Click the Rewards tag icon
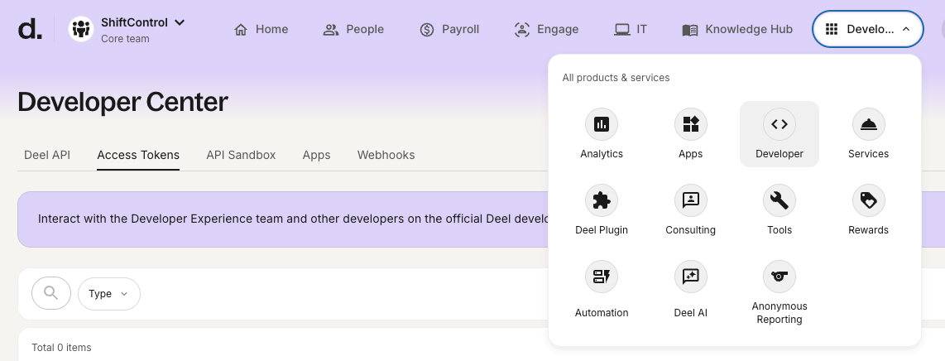Viewport: 945px width, 361px height. point(868,200)
